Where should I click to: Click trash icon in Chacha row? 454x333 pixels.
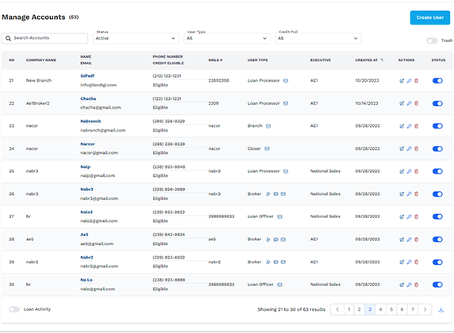click(x=417, y=103)
